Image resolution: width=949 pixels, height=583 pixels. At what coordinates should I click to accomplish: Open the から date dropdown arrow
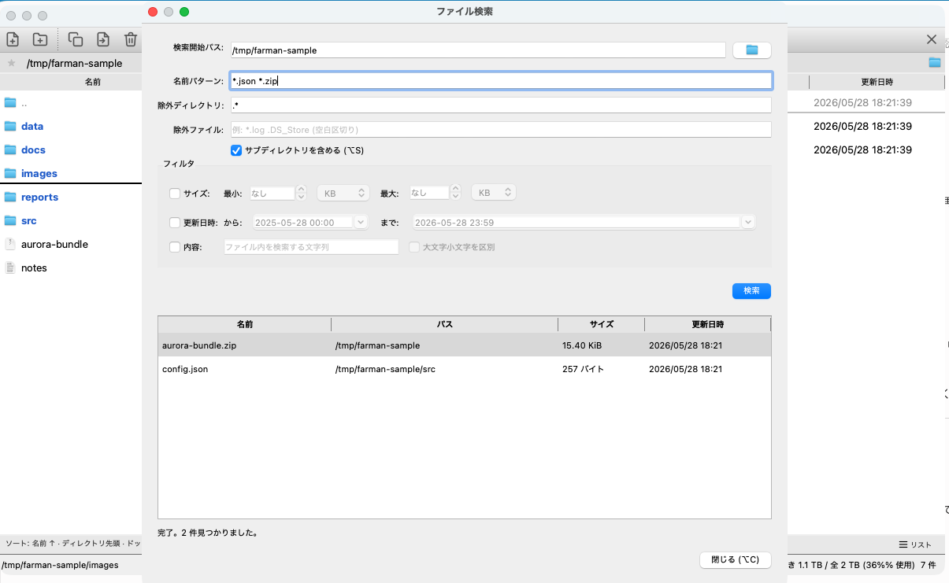pos(361,223)
